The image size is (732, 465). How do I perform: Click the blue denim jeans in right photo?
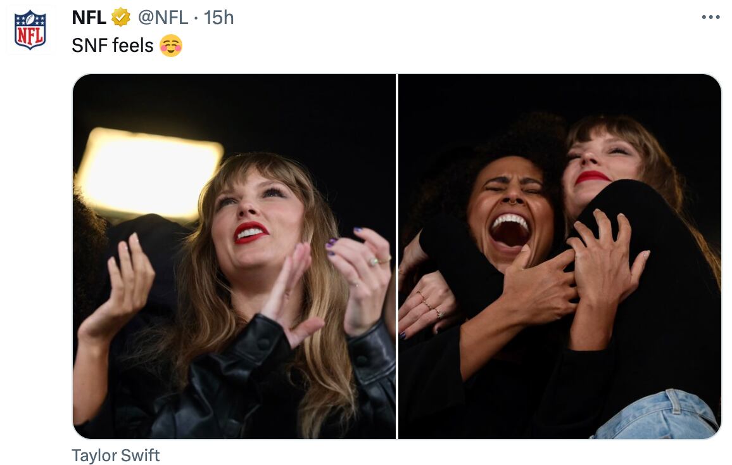tap(659, 417)
